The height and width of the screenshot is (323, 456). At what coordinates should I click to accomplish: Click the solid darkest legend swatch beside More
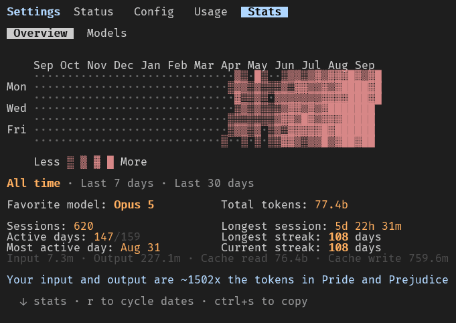click(110, 162)
